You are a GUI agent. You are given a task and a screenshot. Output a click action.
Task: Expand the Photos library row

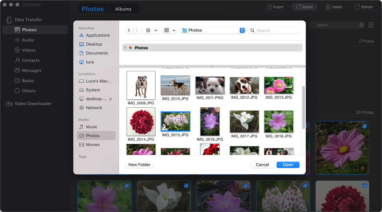[x=125, y=47]
